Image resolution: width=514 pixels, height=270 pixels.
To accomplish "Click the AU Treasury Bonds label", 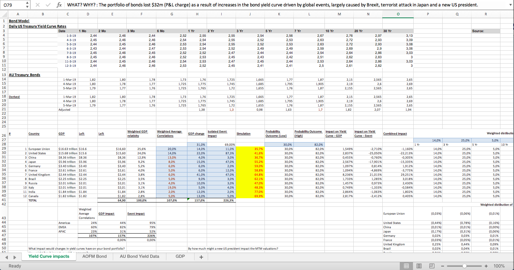I will (x=24, y=75).
